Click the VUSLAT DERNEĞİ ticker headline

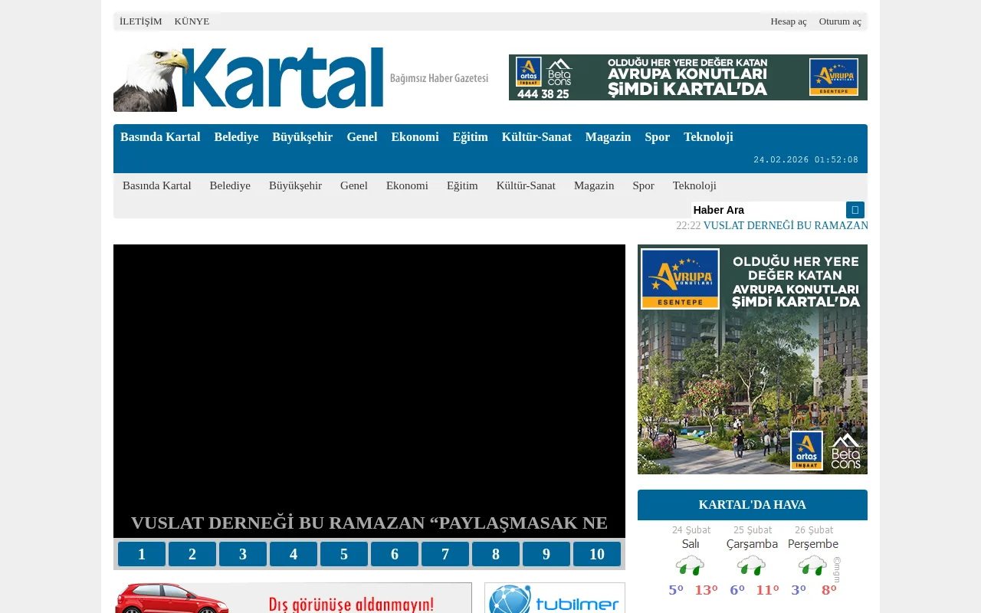click(x=785, y=225)
